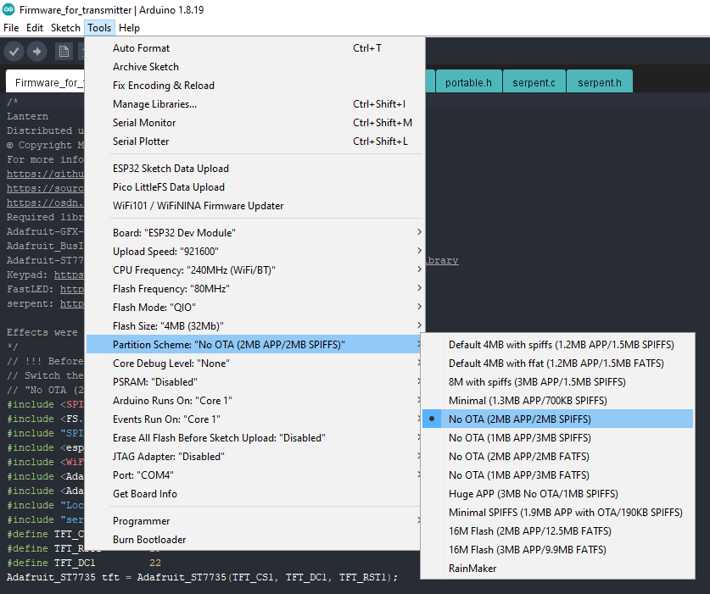Select Minimal SPIFFS with OTA option
The width and height of the screenshot is (710, 594).
558,513
